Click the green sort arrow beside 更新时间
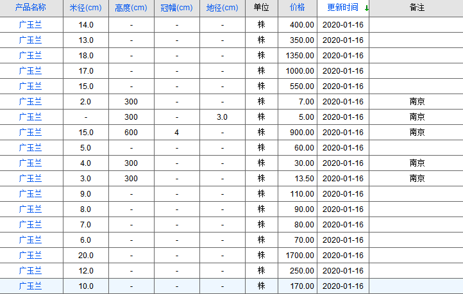This screenshot has width=463, height=294. (x=366, y=8)
